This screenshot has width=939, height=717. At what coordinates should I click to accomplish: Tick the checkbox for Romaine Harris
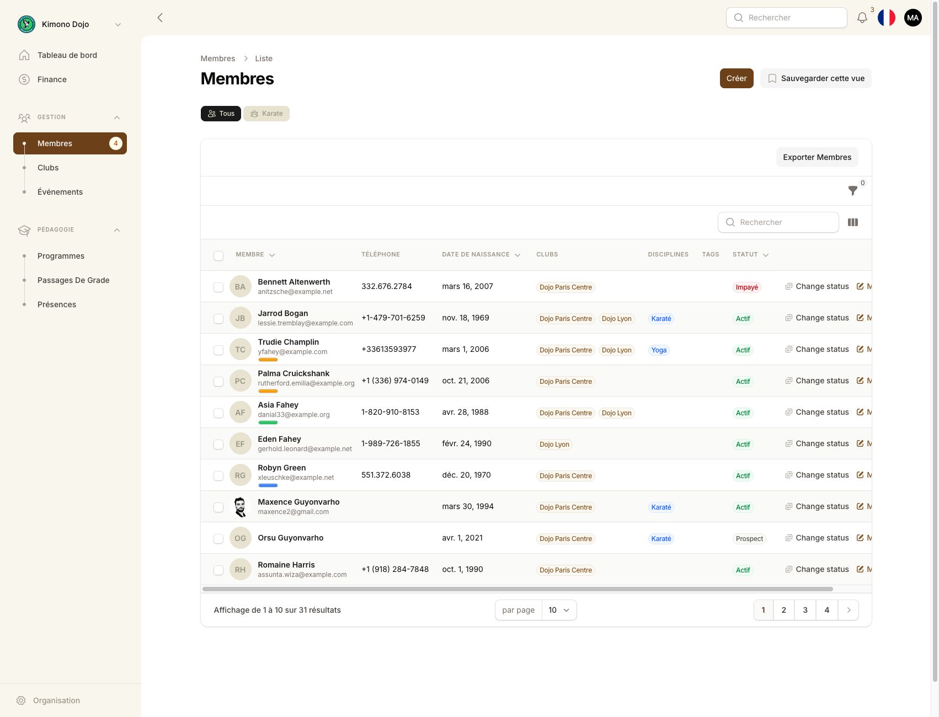[x=218, y=570]
